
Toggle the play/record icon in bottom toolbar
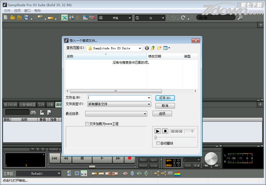84,173
